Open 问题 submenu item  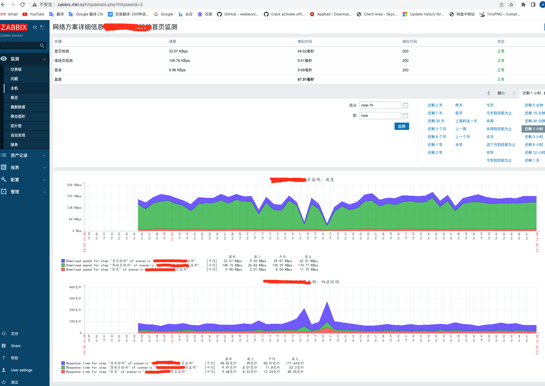(14, 79)
